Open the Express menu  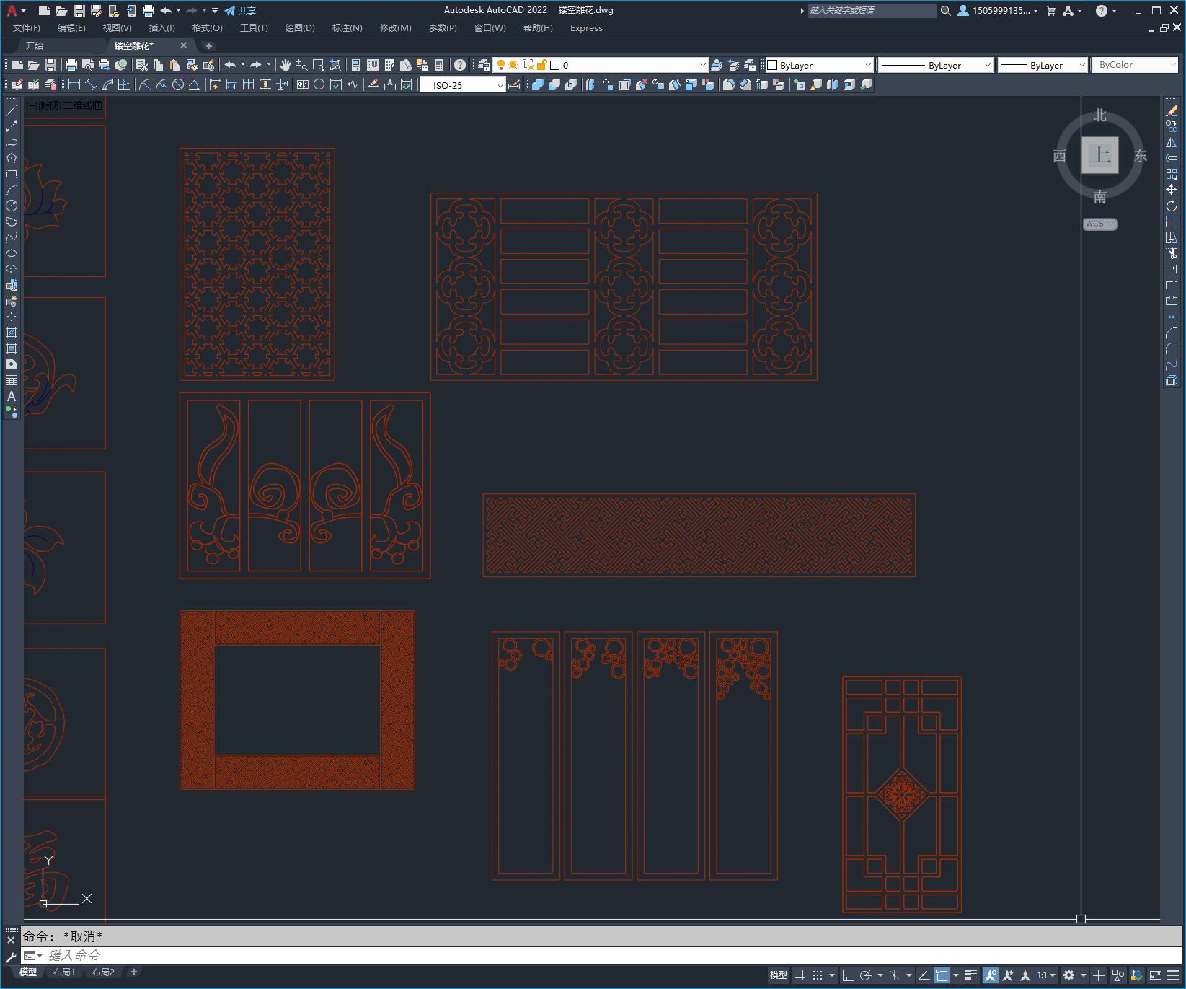click(x=586, y=28)
